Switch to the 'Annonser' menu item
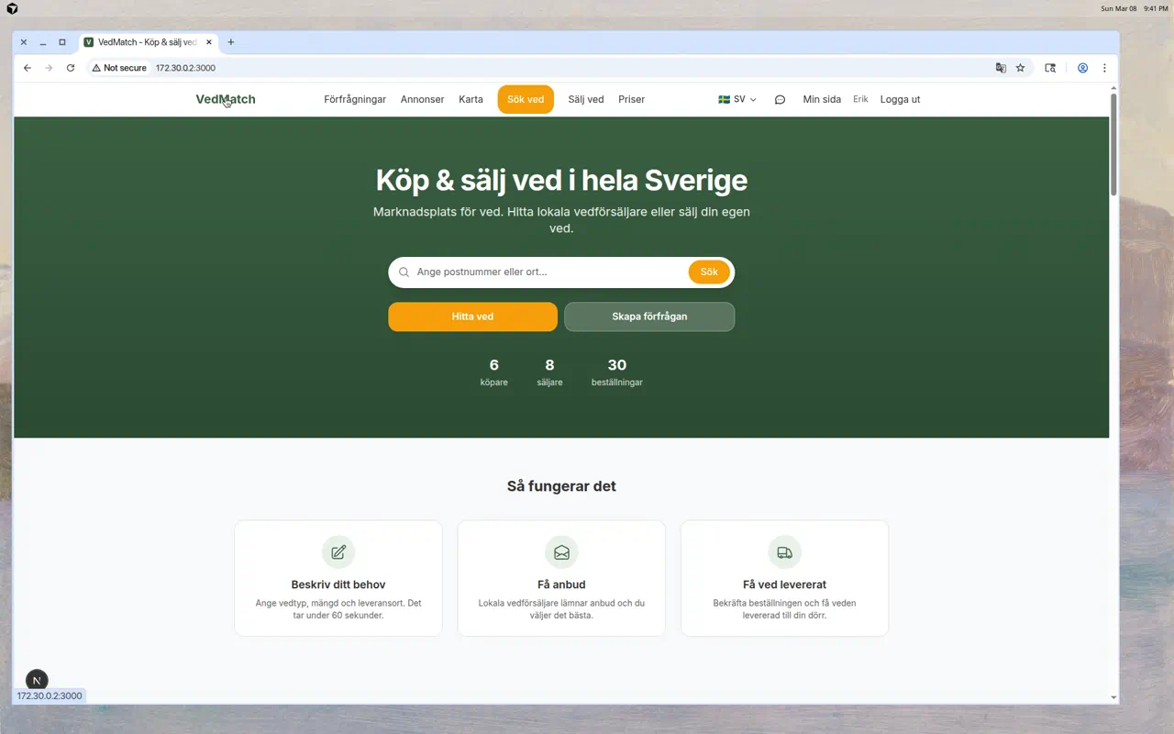 pyautogui.click(x=422, y=98)
